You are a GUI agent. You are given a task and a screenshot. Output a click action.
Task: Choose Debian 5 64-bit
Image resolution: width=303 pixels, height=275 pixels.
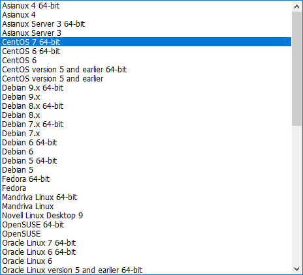click(x=146, y=161)
